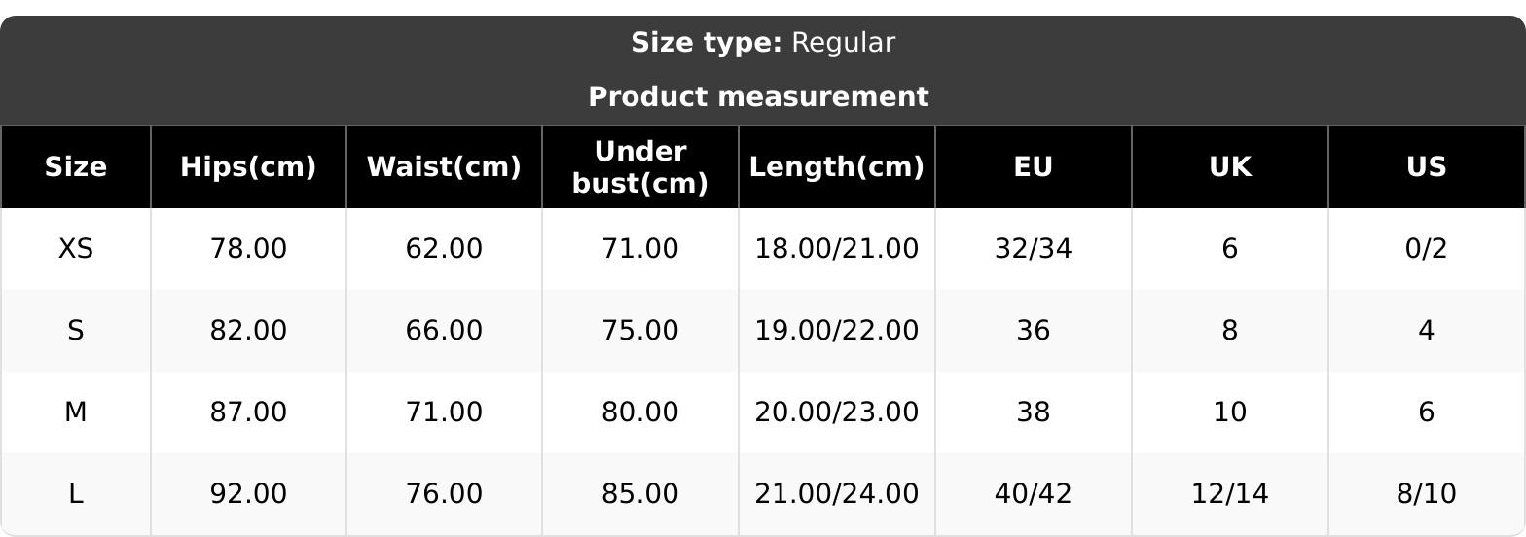The height and width of the screenshot is (537, 1526).
Task: Click US size 0/2 cell
Action: [x=1426, y=249]
